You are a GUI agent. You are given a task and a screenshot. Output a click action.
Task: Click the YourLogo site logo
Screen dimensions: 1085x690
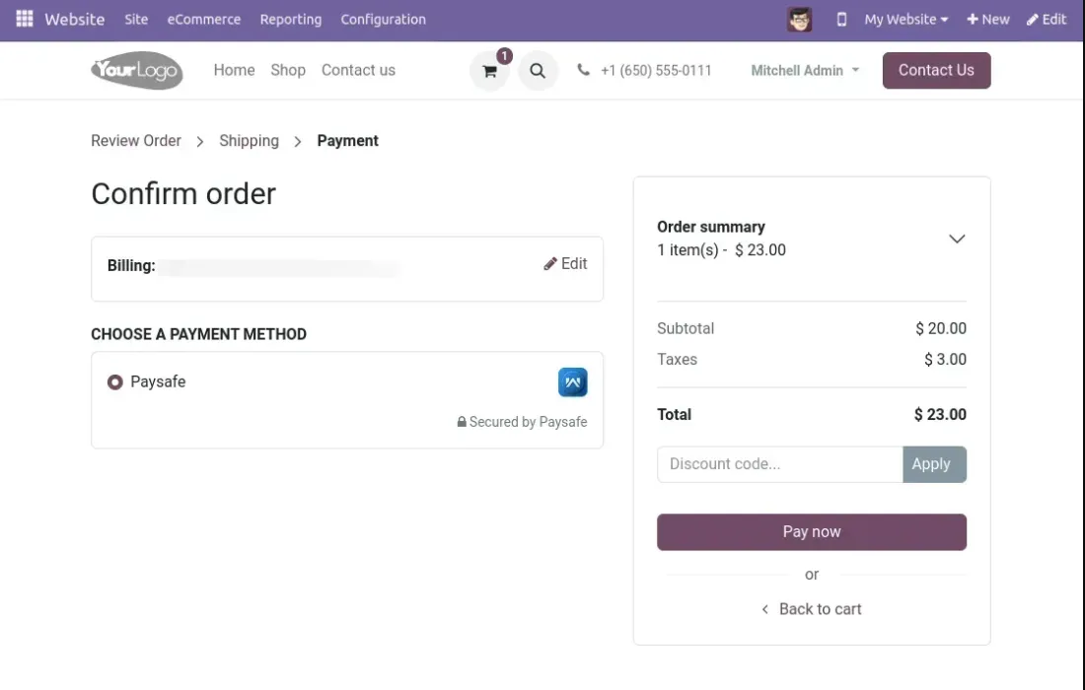click(137, 70)
